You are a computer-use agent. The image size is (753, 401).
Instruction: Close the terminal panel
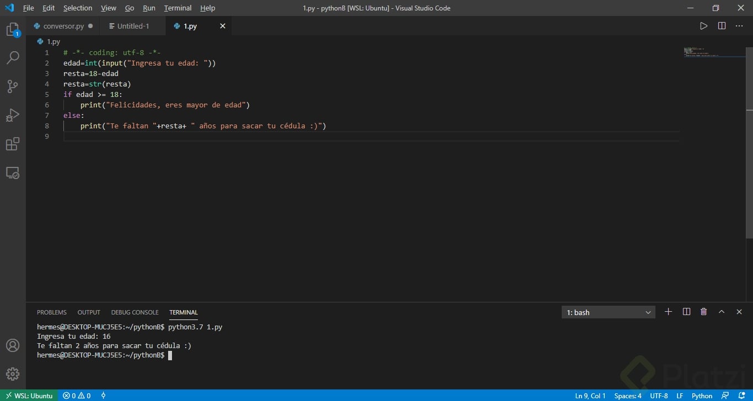click(x=739, y=312)
